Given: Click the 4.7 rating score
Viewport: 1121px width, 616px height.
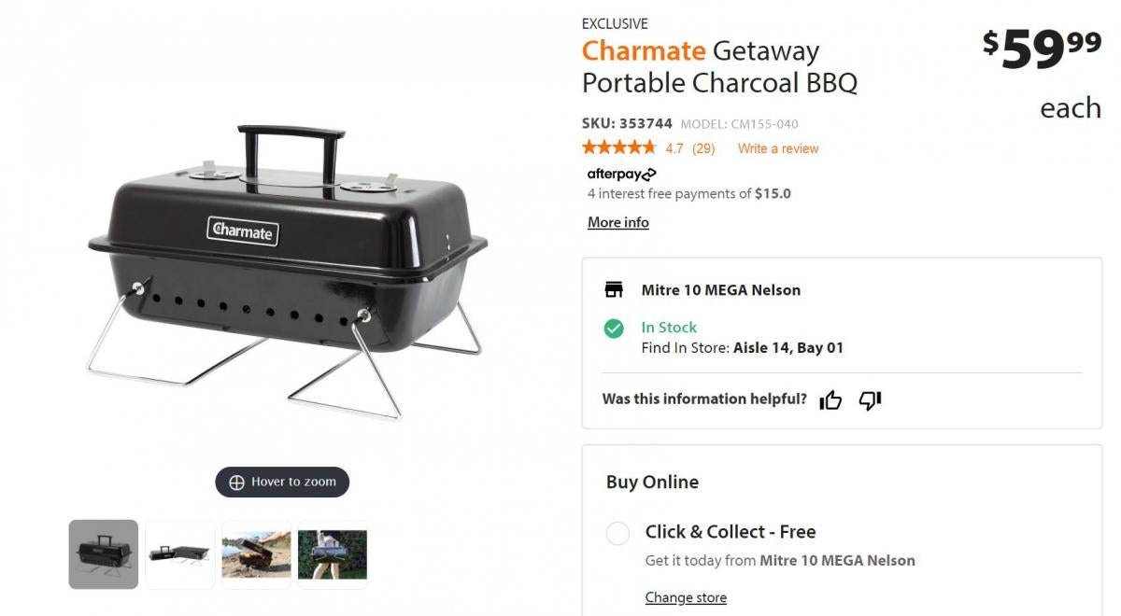Looking at the screenshot, I should (674, 148).
